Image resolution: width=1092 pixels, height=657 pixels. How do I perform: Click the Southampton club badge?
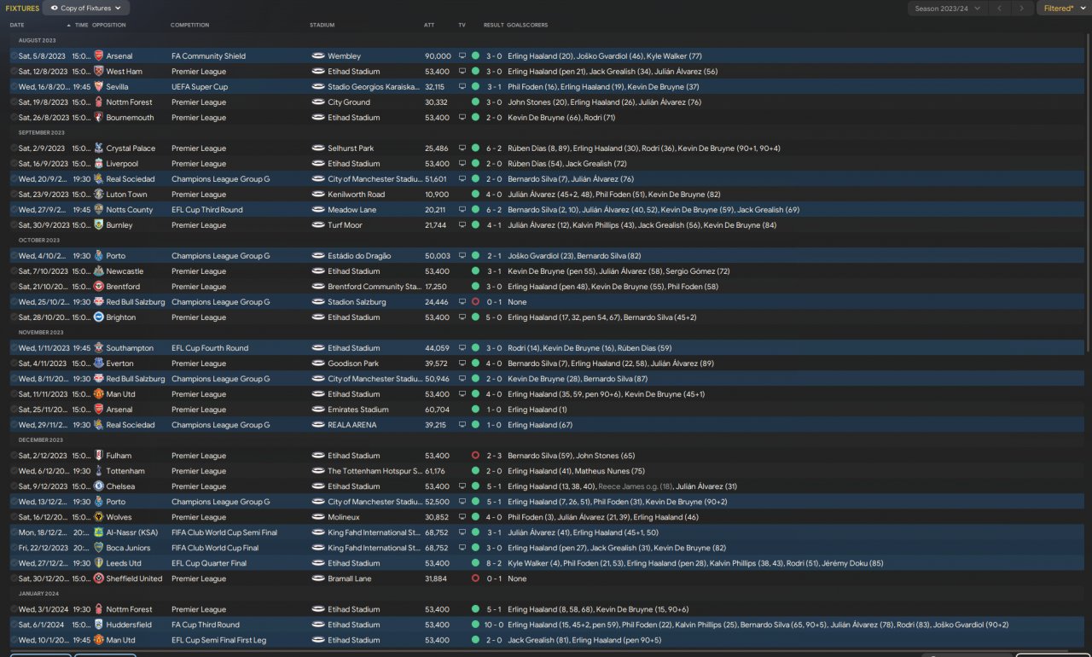(99, 348)
